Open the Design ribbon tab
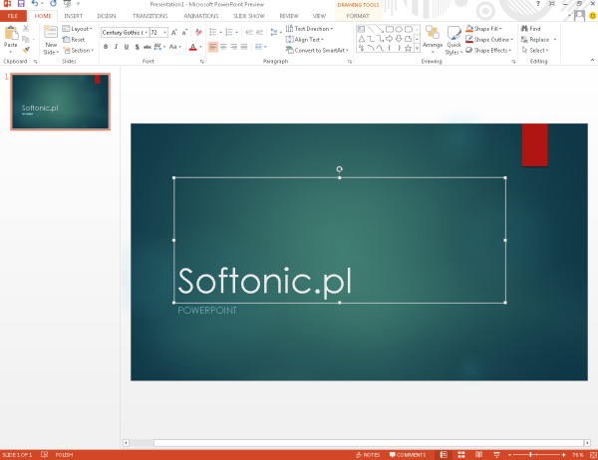Viewport: 598px width, 460px height. [x=107, y=17]
